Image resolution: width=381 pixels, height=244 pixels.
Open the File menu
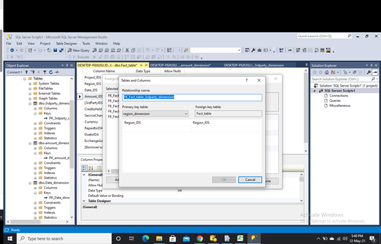click(x=9, y=43)
